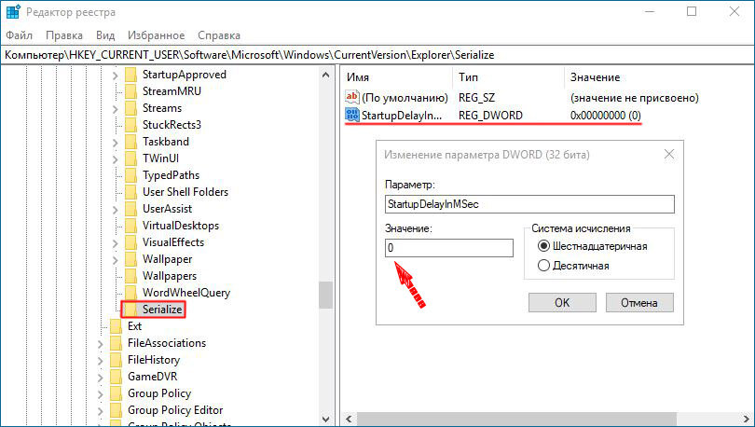This screenshot has height=427, width=755.
Task: Select the UserAssist folder icon
Action: [130, 209]
